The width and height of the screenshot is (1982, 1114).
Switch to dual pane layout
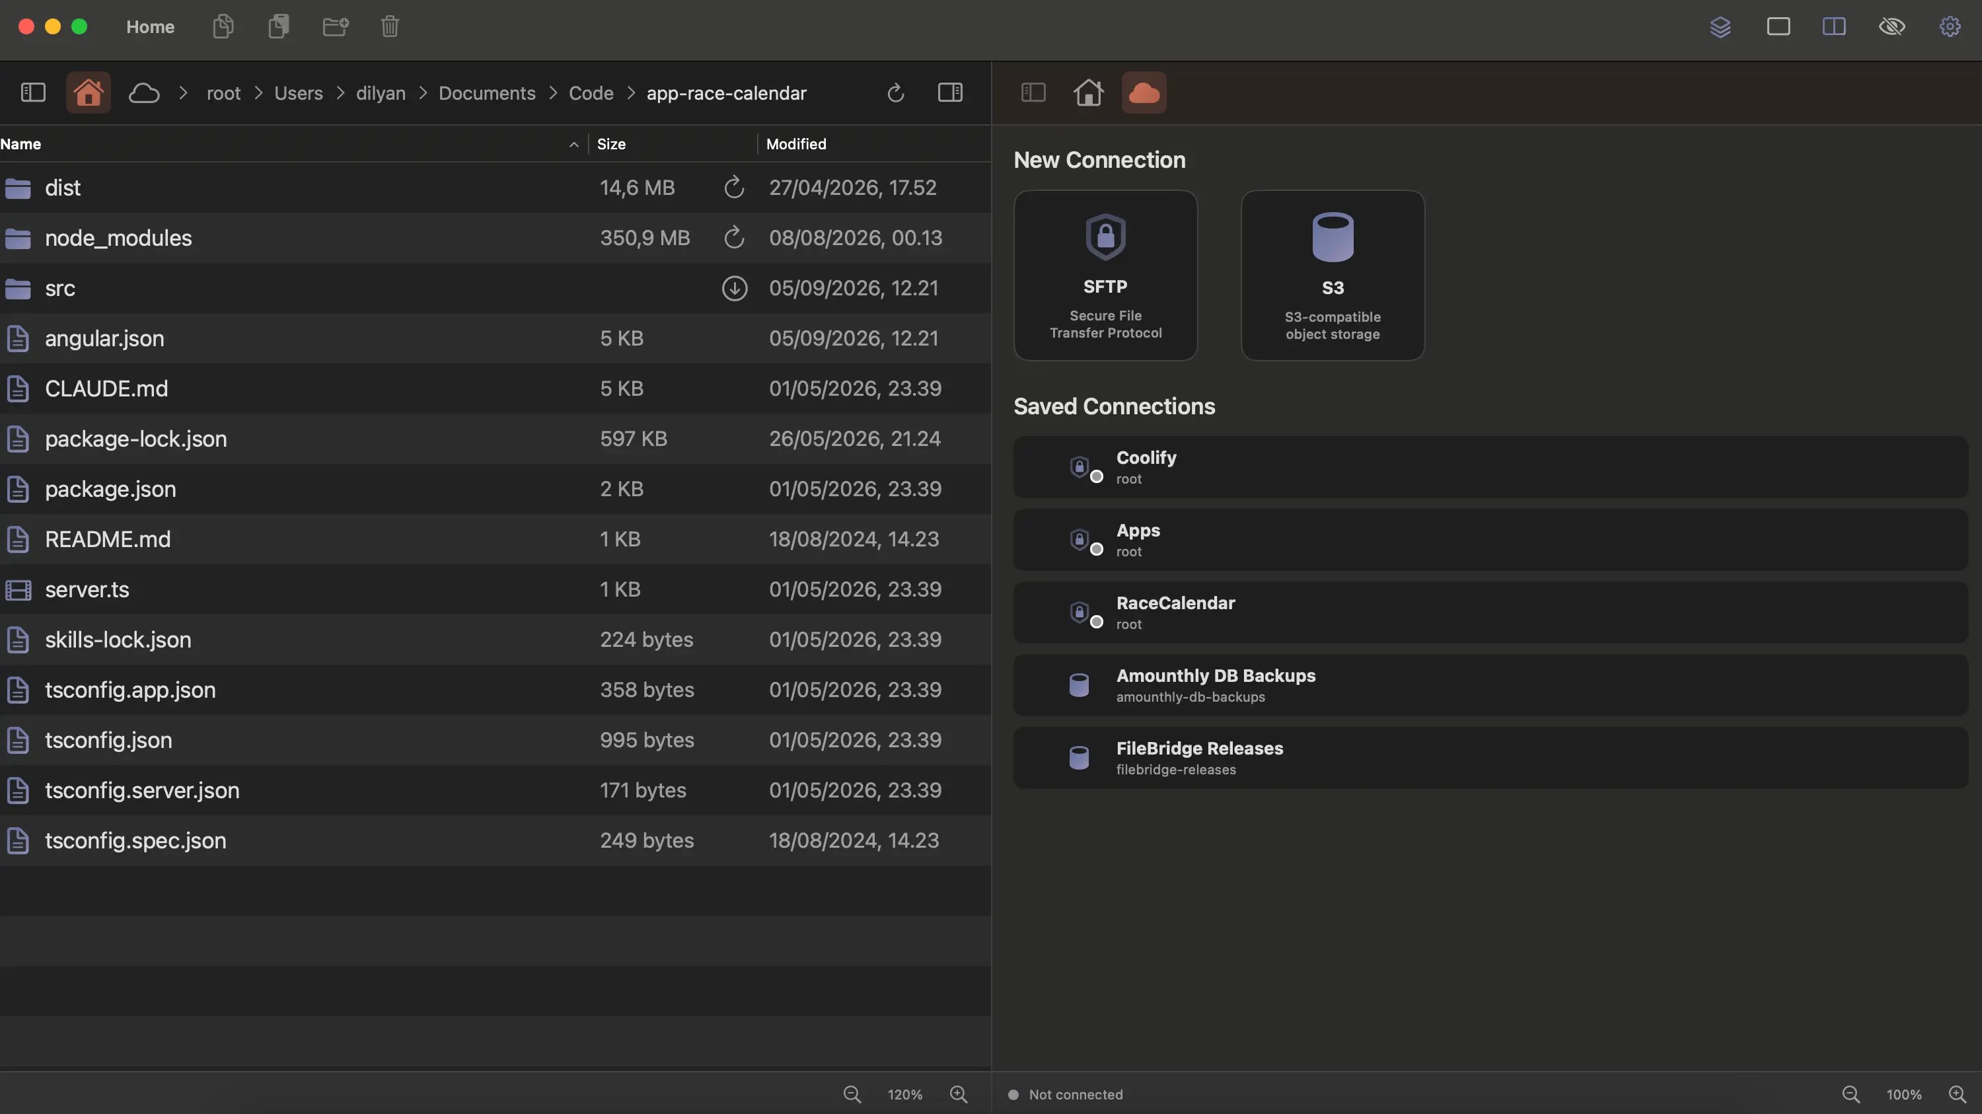(x=1834, y=27)
